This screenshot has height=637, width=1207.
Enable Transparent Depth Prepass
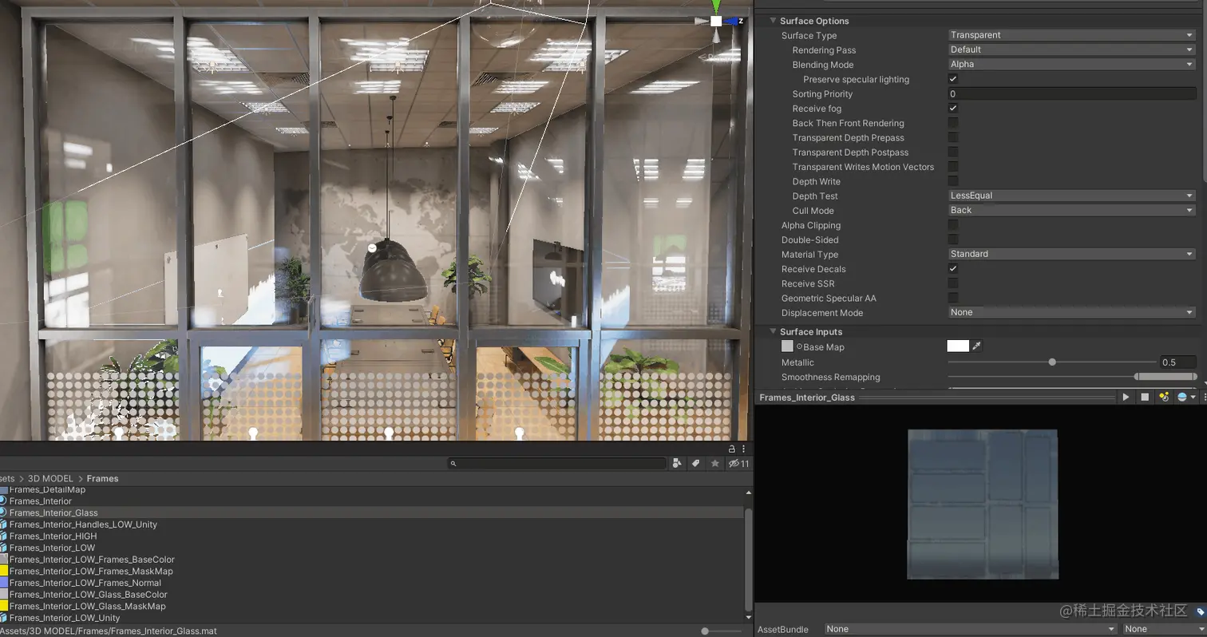952,137
